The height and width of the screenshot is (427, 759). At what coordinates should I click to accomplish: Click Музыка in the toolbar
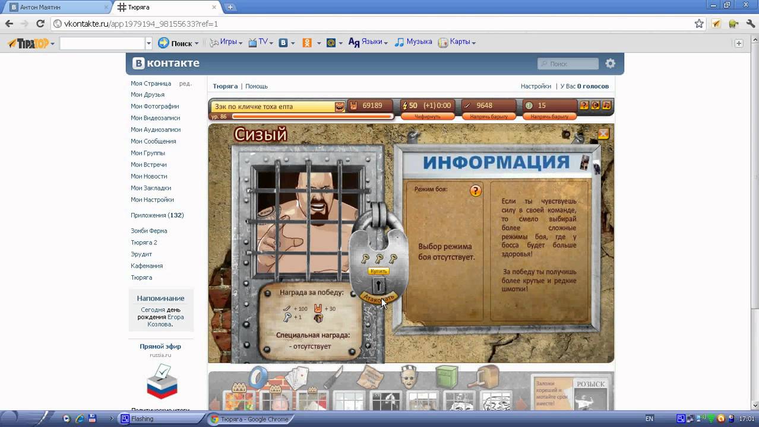(413, 42)
